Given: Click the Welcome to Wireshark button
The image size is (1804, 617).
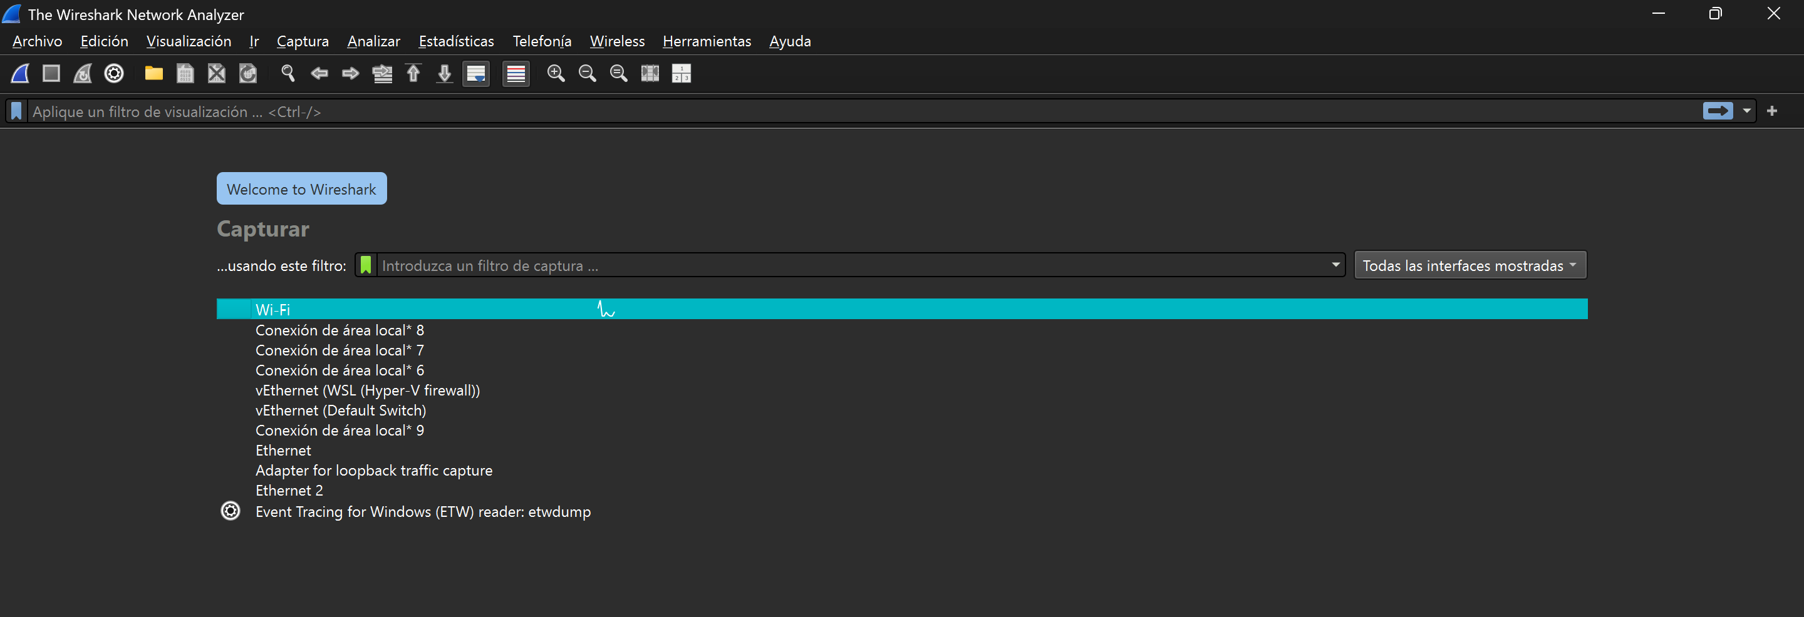Looking at the screenshot, I should pyautogui.click(x=301, y=189).
